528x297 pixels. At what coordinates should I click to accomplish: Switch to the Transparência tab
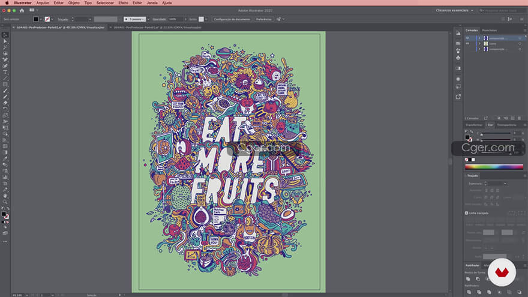506,125
